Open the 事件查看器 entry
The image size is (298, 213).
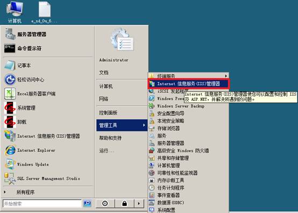pyautogui.click(x=168, y=195)
